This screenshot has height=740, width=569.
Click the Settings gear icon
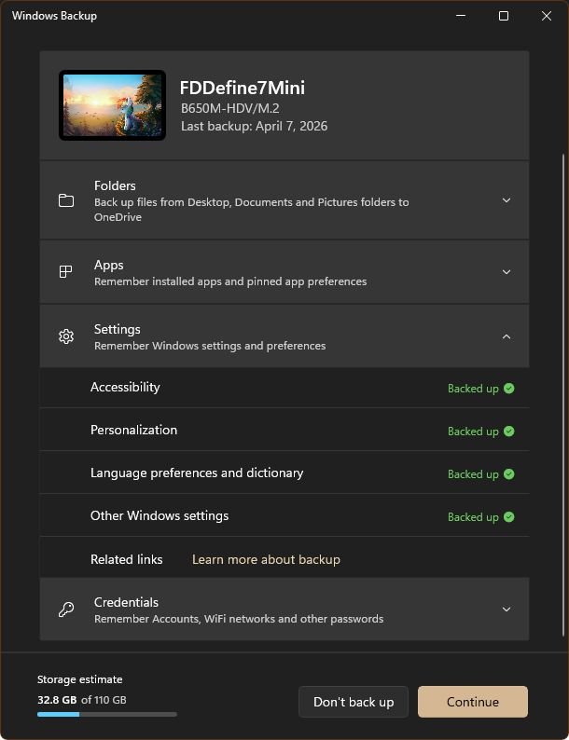coord(66,336)
